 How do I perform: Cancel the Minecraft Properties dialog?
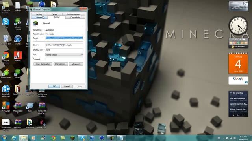point(67,86)
